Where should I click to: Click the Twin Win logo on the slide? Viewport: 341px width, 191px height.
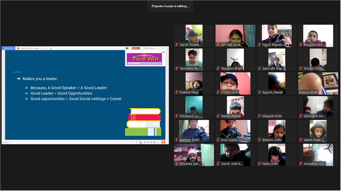(x=145, y=59)
